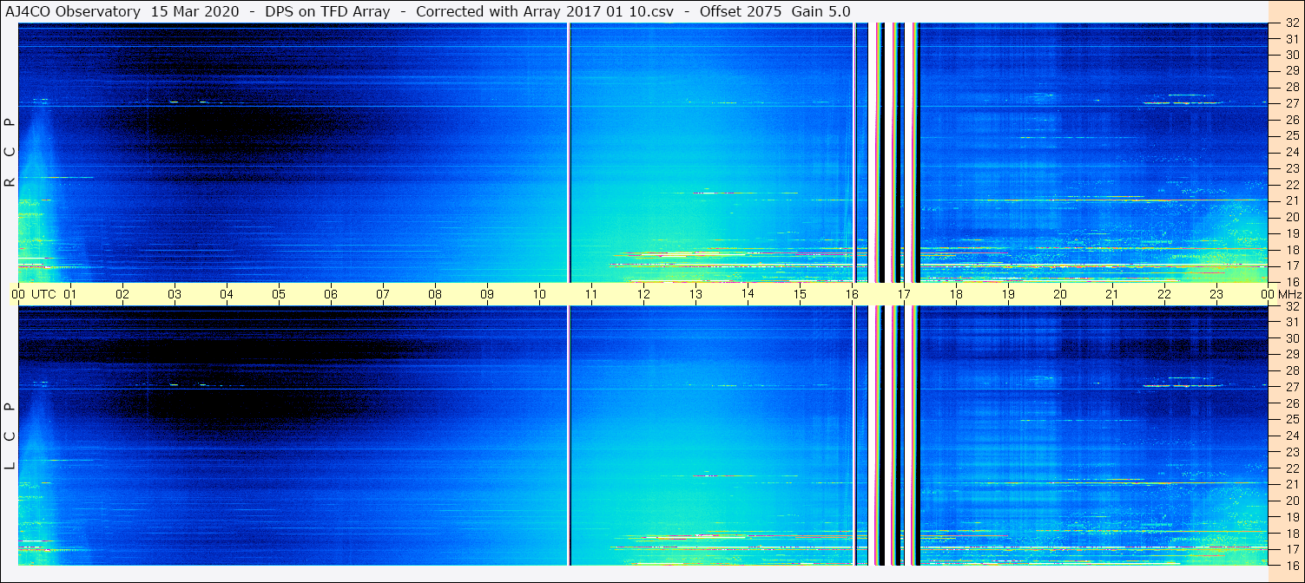Click the 25 MHz tick in LCP panel
Image resolution: width=1305 pixels, height=583 pixels.
pyautogui.click(x=1291, y=419)
